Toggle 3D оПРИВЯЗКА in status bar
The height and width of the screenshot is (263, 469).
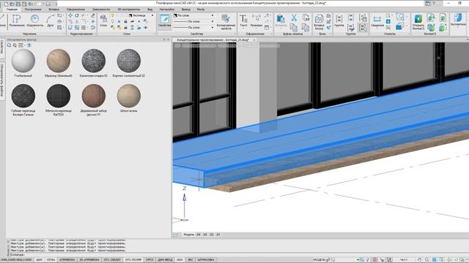[x=89, y=260]
